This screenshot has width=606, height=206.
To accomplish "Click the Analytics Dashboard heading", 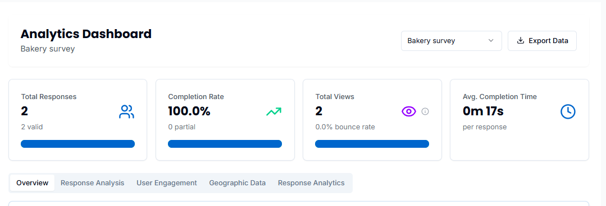I will (x=86, y=34).
